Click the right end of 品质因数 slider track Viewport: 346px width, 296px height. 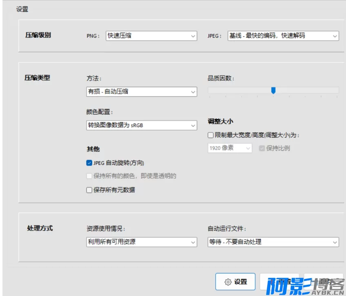click(336, 90)
